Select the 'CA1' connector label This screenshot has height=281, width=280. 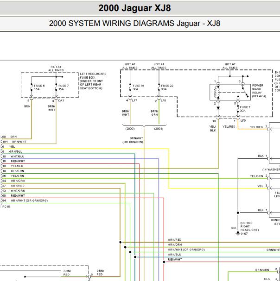coord(61,100)
